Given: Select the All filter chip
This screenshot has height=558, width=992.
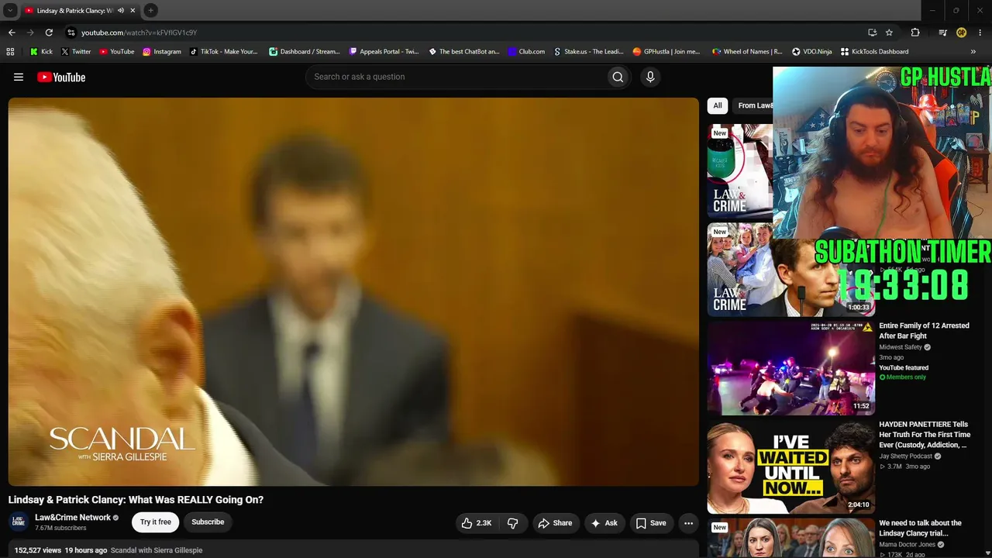Looking at the screenshot, I should pos(718,105).
